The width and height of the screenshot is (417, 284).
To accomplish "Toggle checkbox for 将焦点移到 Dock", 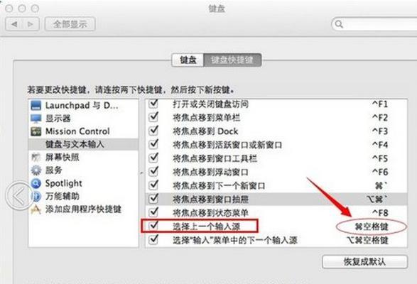I will click(x=153, y=131).
